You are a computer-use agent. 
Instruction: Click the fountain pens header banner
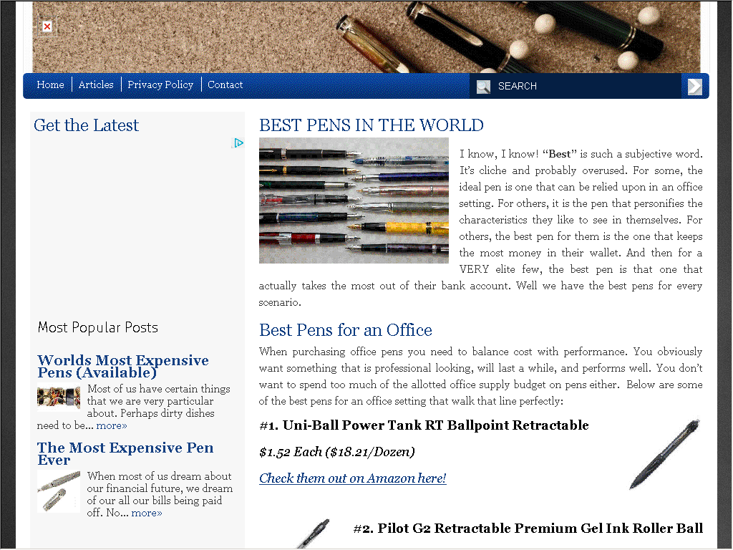(x=366, y=37)
